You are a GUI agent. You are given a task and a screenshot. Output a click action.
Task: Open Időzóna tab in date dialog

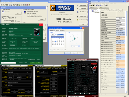57,31
